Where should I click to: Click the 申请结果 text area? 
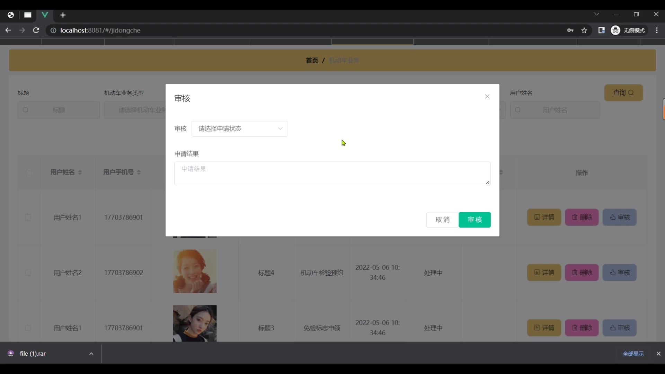[x=332, y=173]
